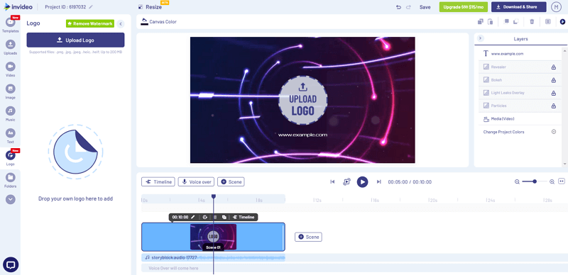Open the Canvas Color picker
The height and width of the screenshot is (275, 568).
[158, 21]
